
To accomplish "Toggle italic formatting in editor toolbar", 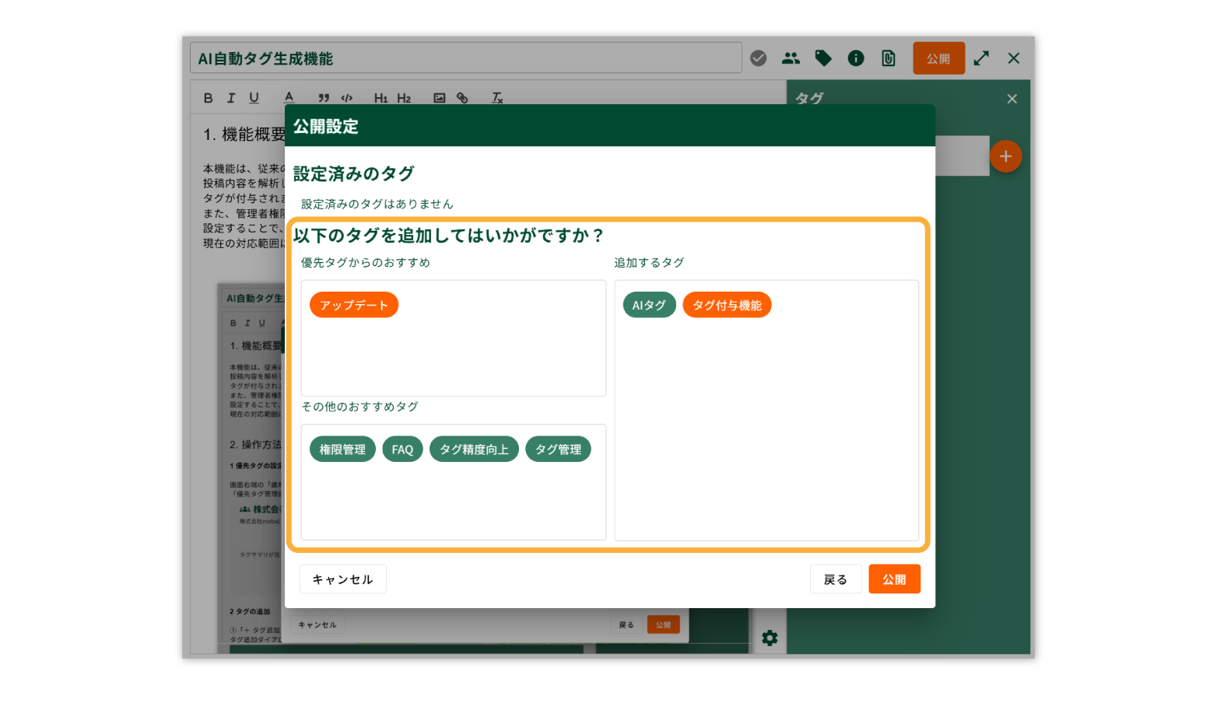I will [230, 98].
